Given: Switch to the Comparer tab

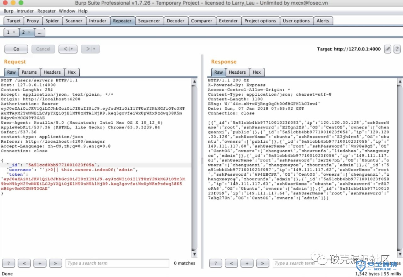Looking at the screenshot, I should (x=201, y=21).
